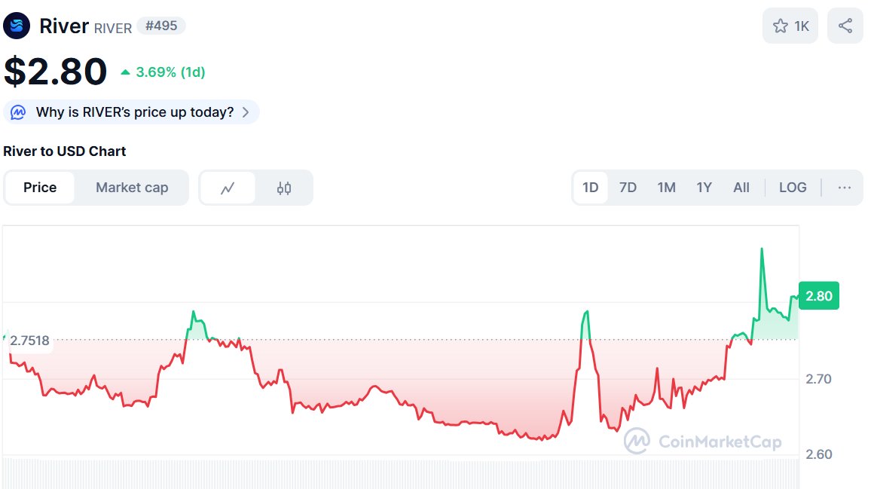Open the share icon button
This screenshot has width=871, height=489.
click(845, 26)
